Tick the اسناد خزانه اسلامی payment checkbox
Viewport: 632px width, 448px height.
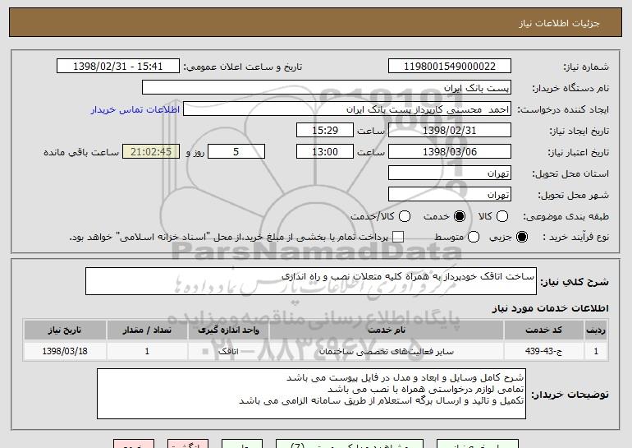(398, 237)
